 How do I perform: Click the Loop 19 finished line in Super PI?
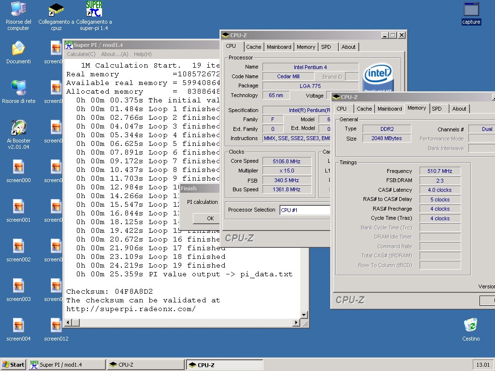151,265
